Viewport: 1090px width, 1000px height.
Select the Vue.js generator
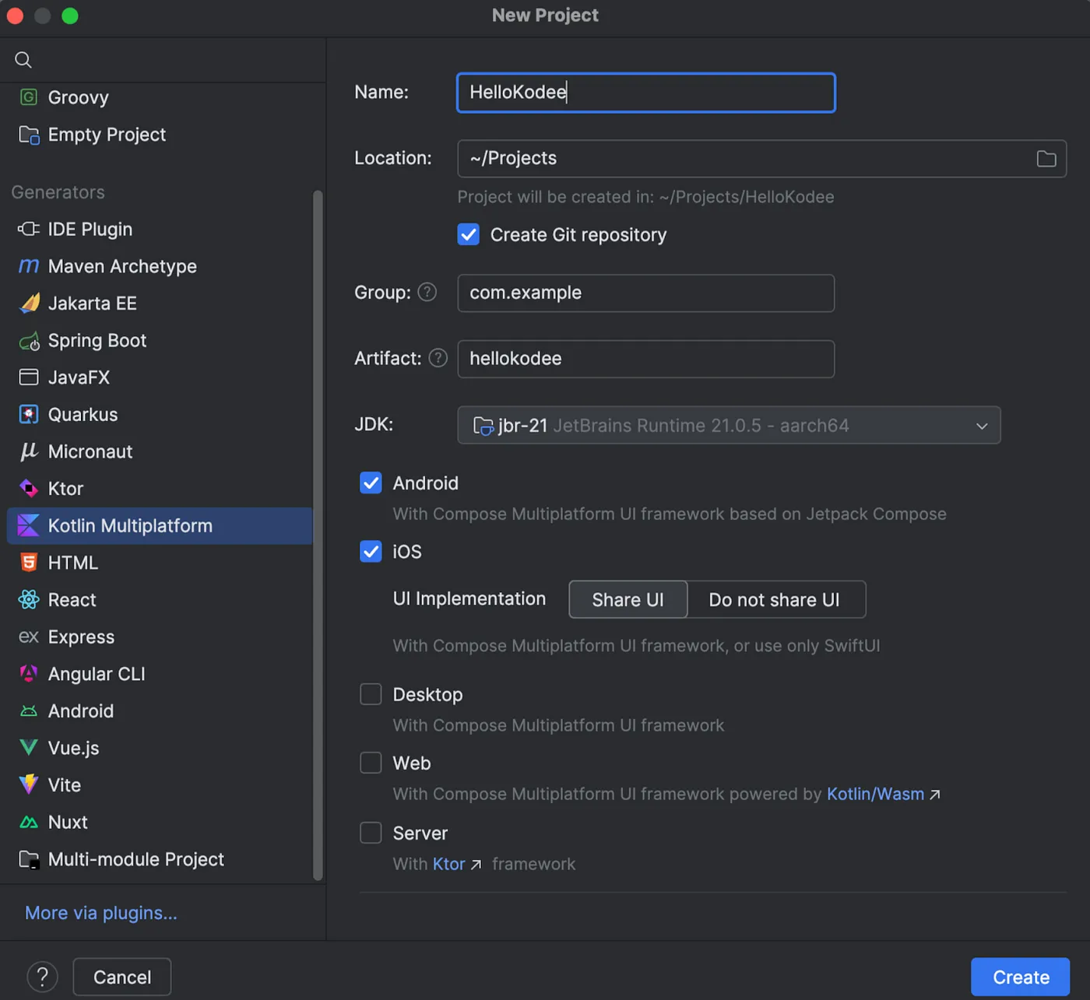72,748
